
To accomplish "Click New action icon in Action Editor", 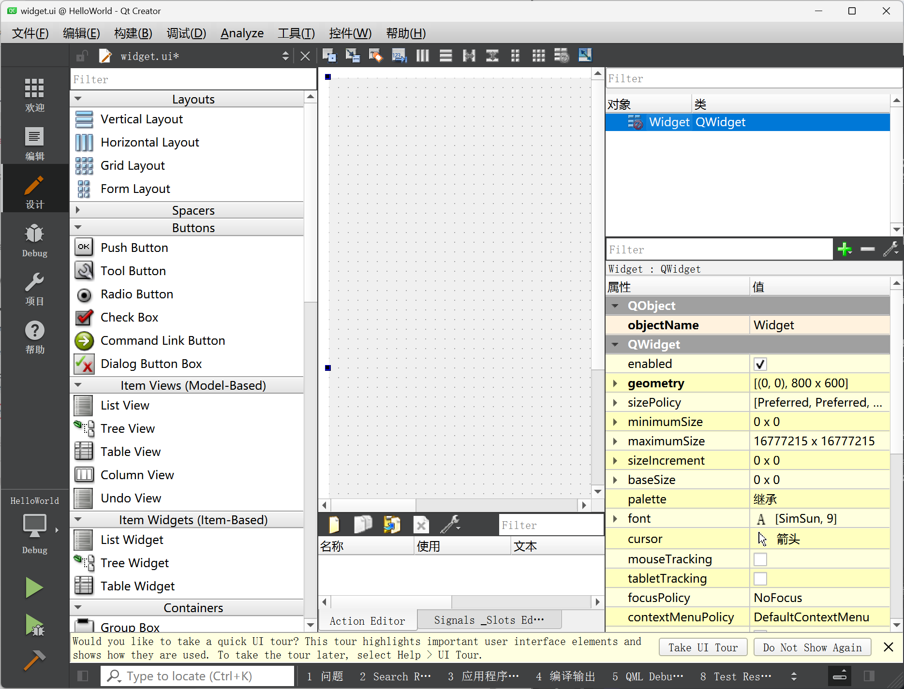I will (x=334, y=525).
